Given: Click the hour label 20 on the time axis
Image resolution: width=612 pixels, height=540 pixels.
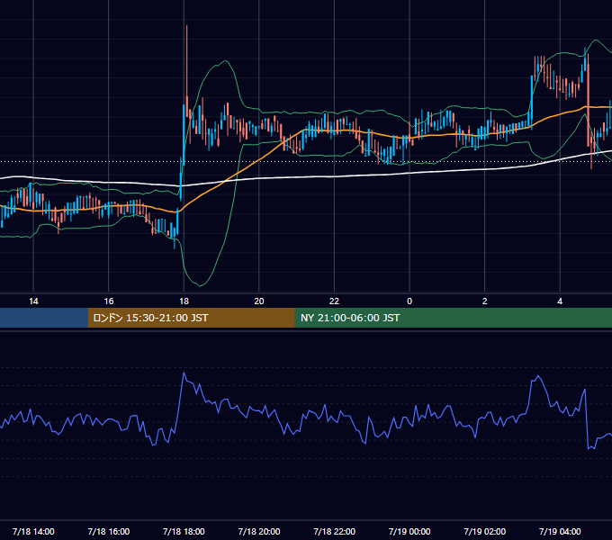Looking at the screenshot, I should pyautogui.click(x=259, y=301).
